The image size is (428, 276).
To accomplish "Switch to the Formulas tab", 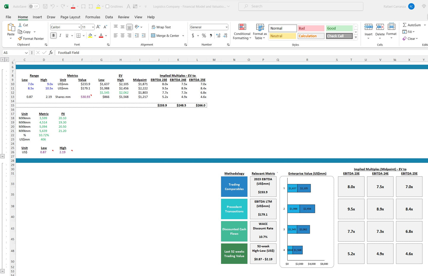I will pos(93,17).
